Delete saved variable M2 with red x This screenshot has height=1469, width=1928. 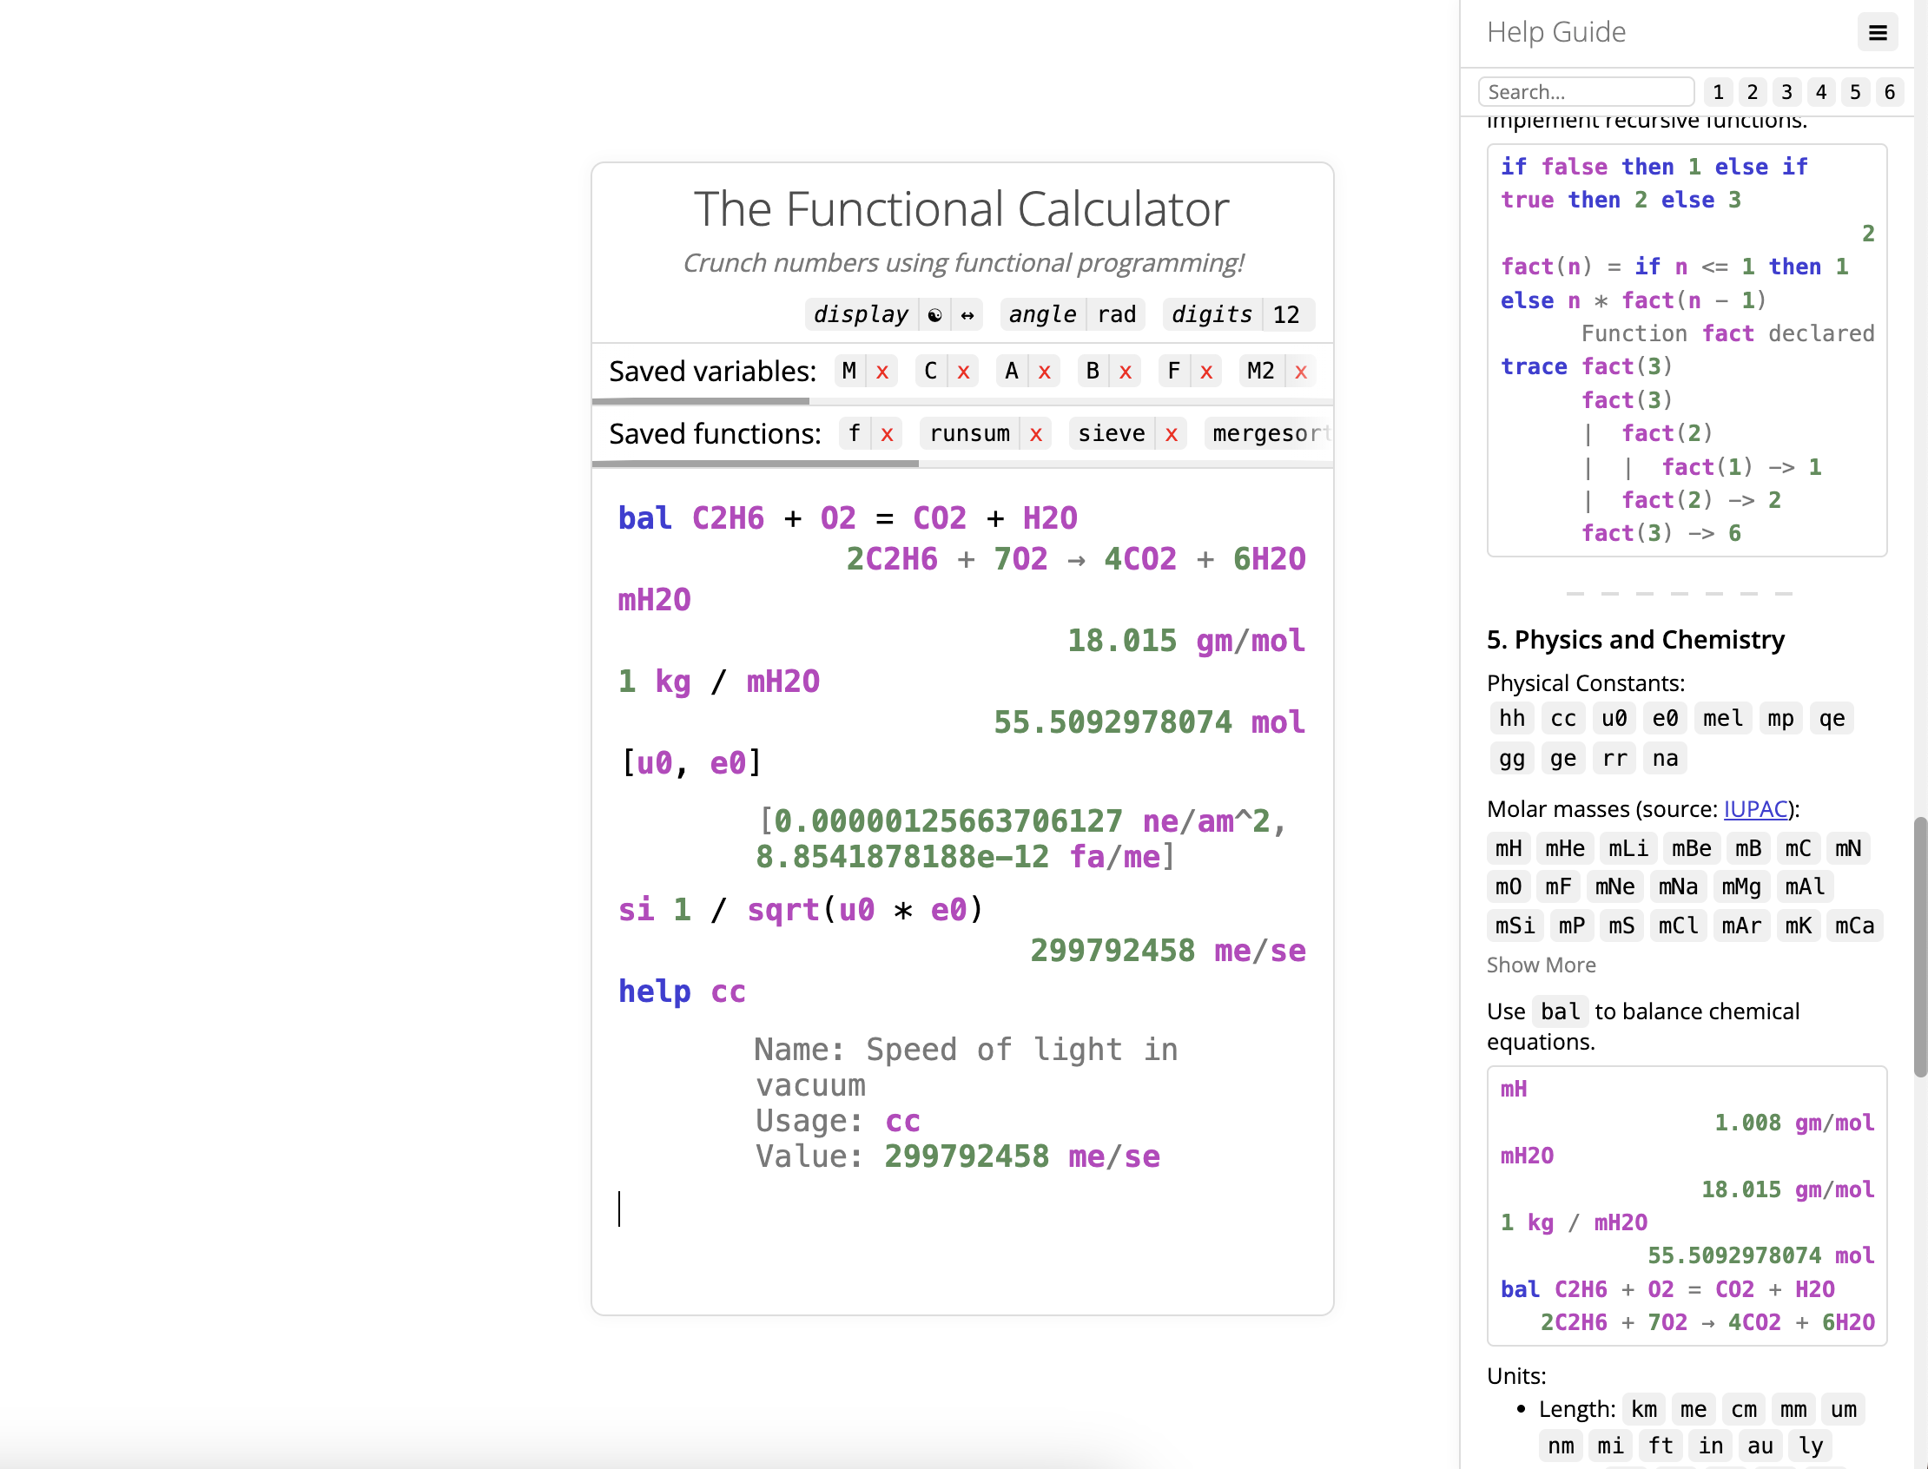(x=1300, y=372)
